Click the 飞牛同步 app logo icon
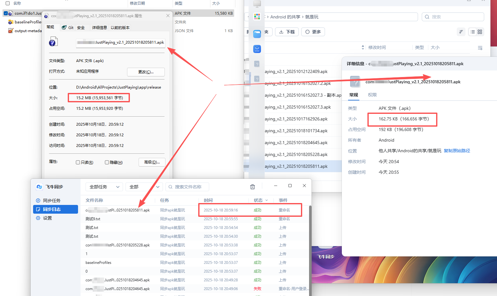 (x=39, y=187)
